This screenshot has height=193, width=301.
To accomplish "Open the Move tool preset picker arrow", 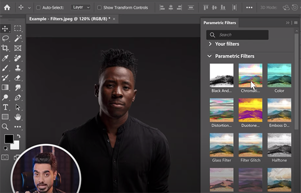I will [x=30, y=8].
